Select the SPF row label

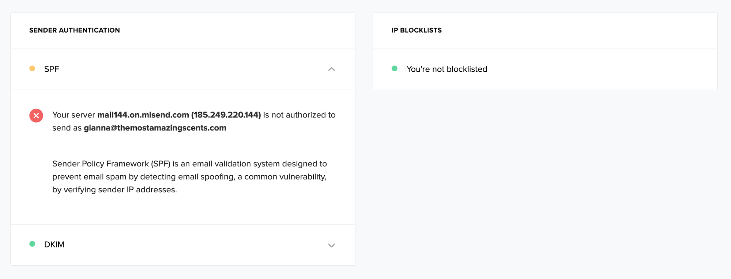(x=52, y=69)
